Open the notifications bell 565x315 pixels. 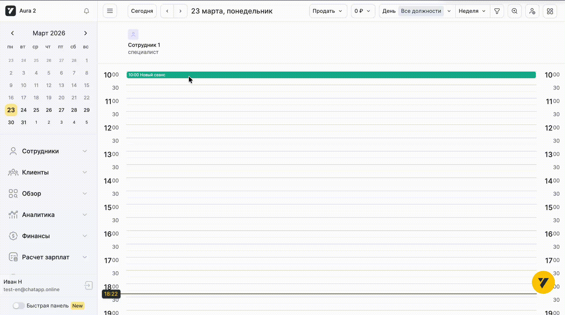(86, 11)
